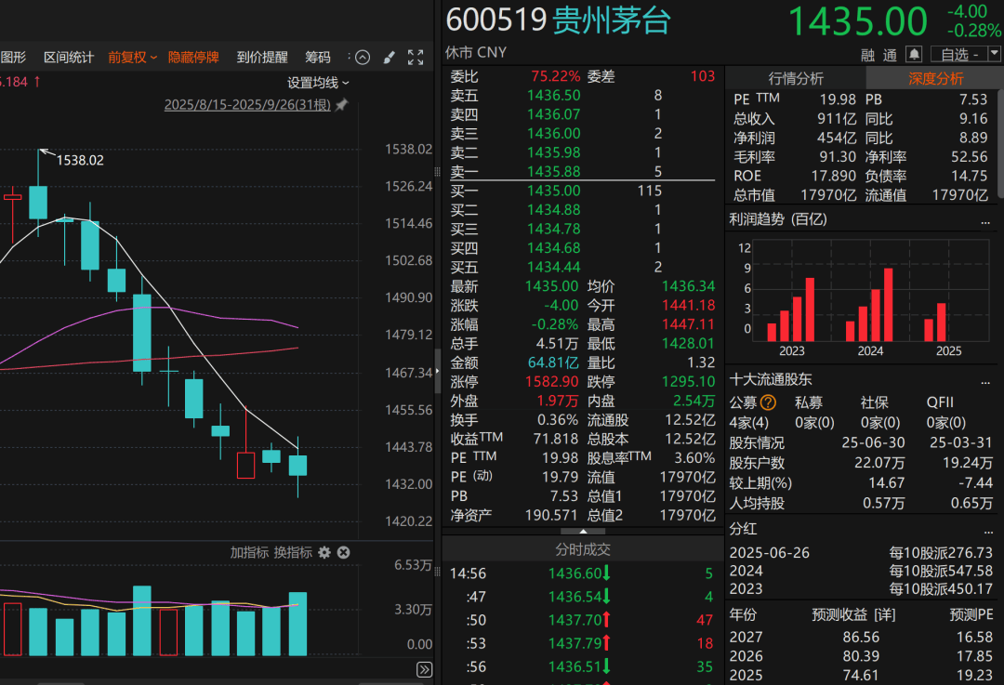
Task: Remove volume indicator with the ⊗ icon
Action: click(x=343, y=552)
